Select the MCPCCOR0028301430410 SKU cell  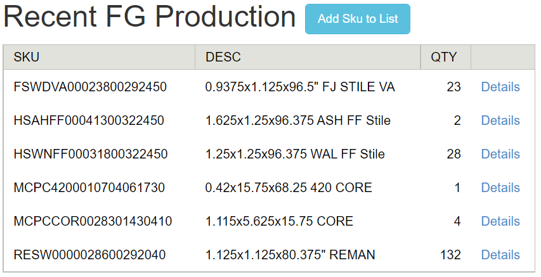click(93, 221)
